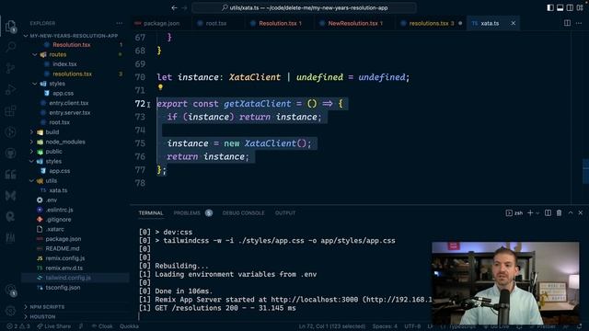Open the Manage gear icon

pos(10,311)
